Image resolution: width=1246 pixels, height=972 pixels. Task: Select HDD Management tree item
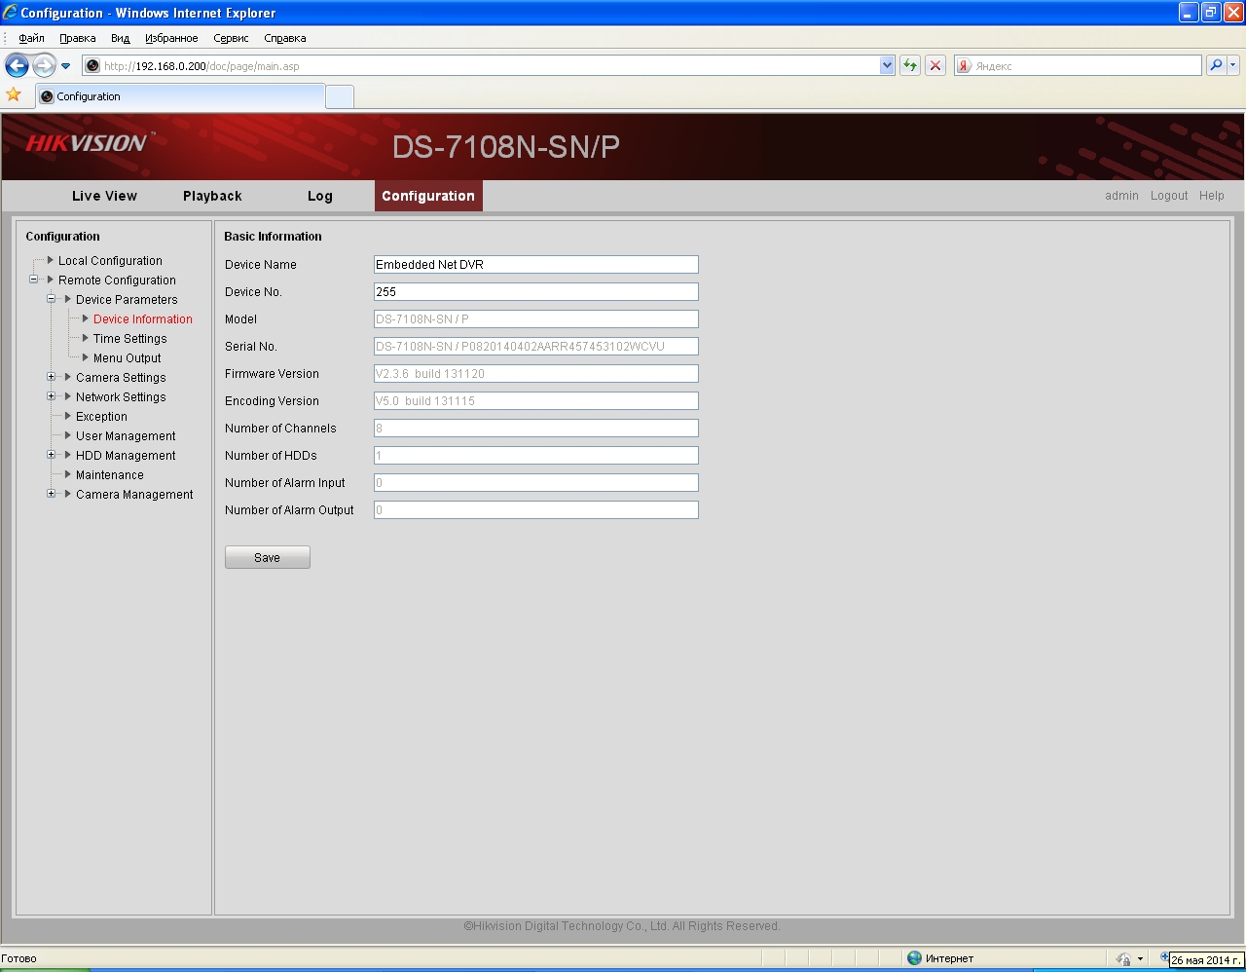point(126,456)
